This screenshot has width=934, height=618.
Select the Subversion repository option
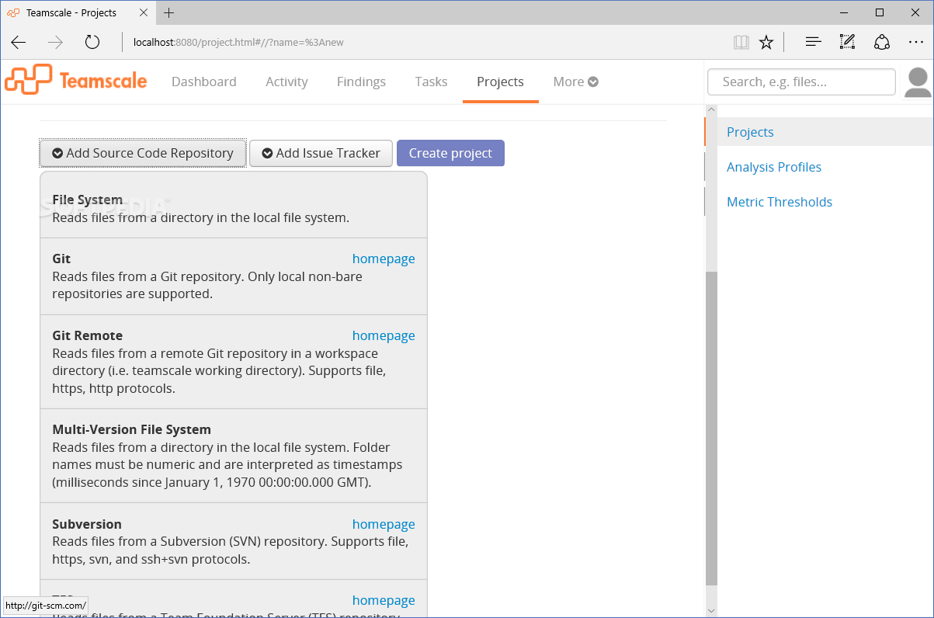point(234,541)
